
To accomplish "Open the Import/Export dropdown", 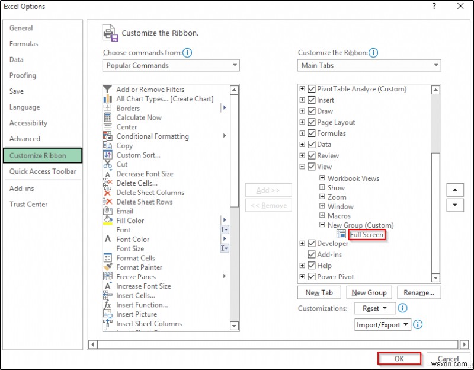I will [383, 324].
